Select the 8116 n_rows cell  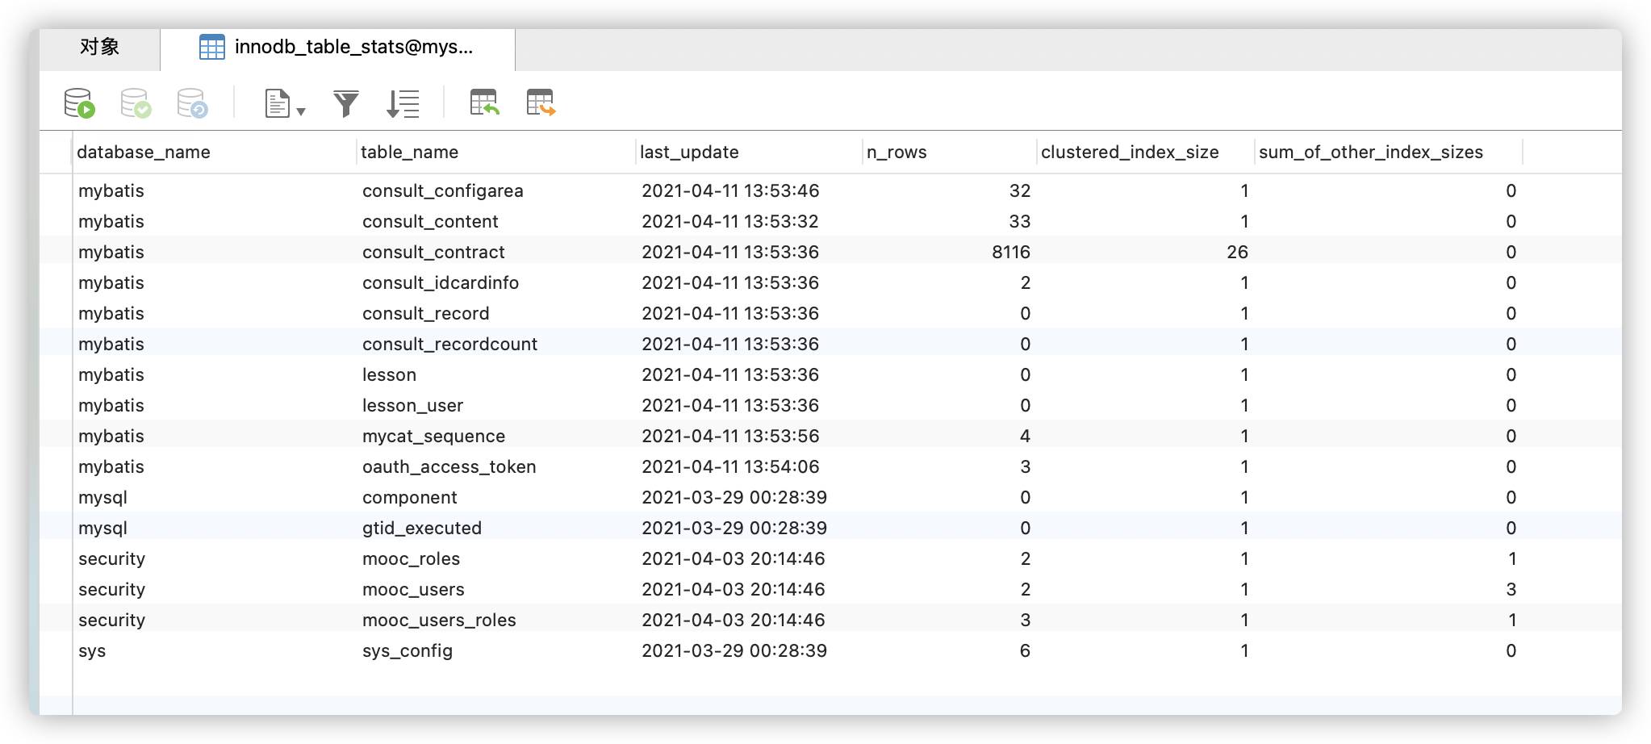1011,252
